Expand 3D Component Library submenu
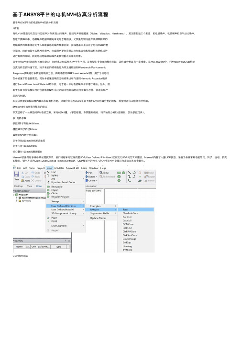241x341 pixels. coord(65,213)
